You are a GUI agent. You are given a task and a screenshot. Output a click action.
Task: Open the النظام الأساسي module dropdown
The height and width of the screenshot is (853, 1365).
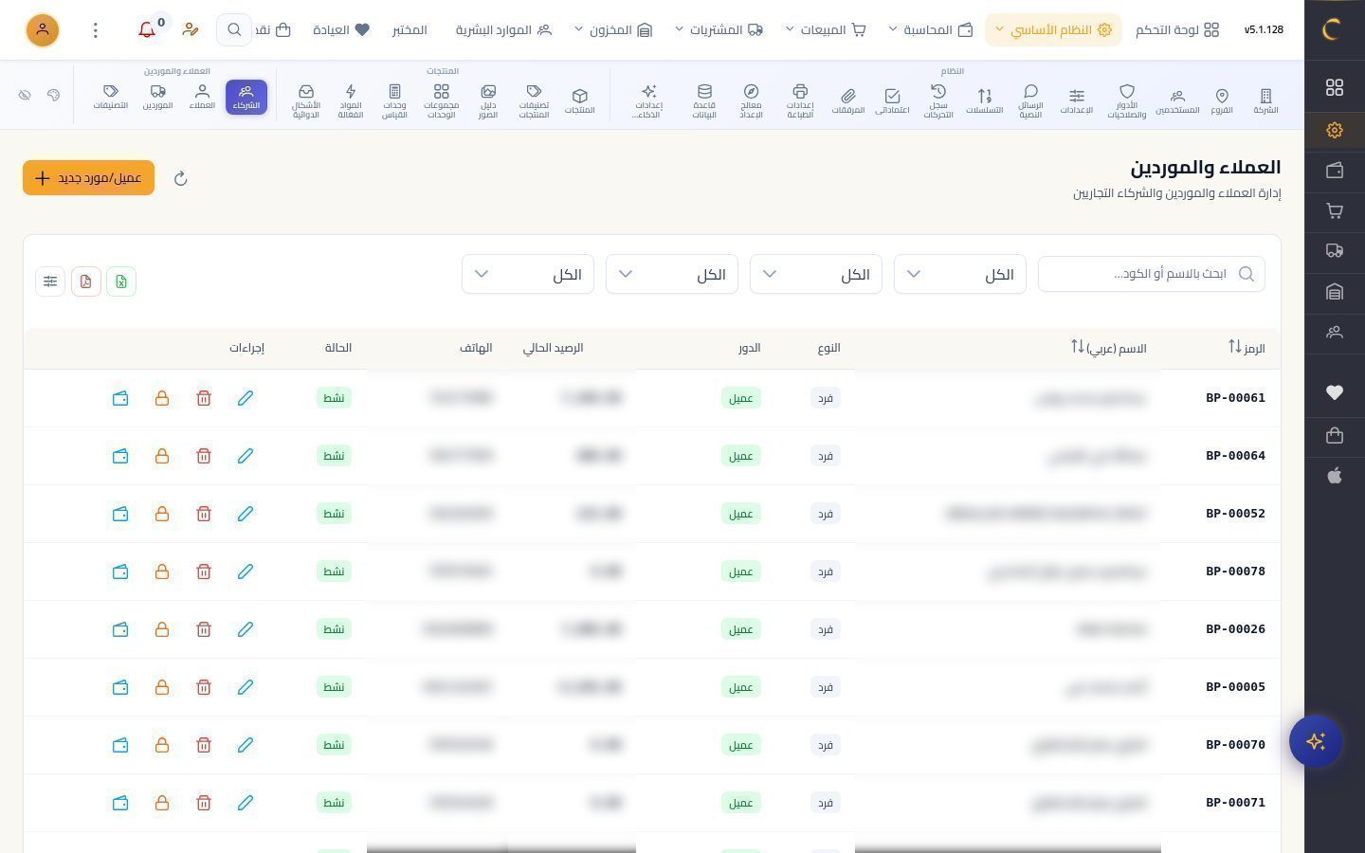(1053, 29)
